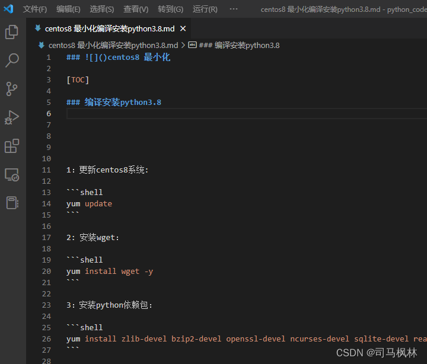The width and height of the screenshot is (427, 364).
Task: Open the Source Control view
Action: point(12,89)
